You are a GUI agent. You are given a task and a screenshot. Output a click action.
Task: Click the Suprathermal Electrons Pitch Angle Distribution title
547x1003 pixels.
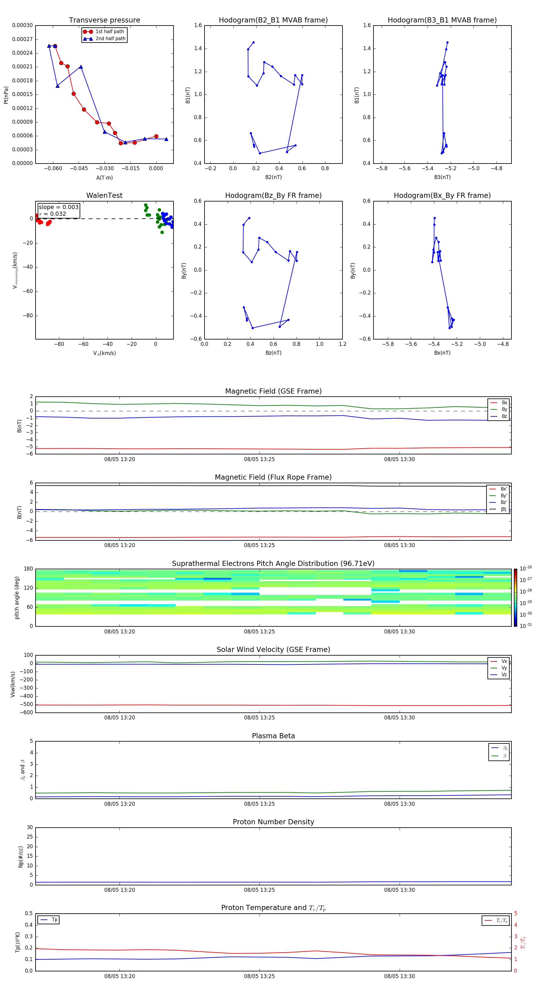point(273,564)
